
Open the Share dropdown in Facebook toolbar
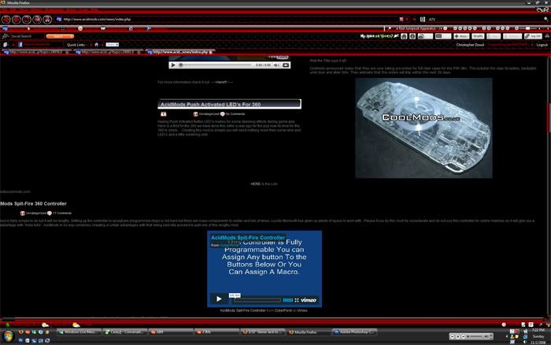click(x=113, y=45)
